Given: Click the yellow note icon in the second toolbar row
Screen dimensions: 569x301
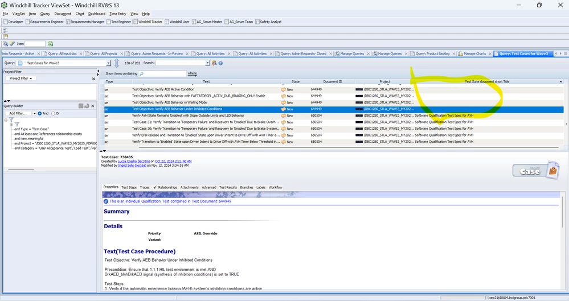Looking at the screenshot, I should [x=6, y=36].
